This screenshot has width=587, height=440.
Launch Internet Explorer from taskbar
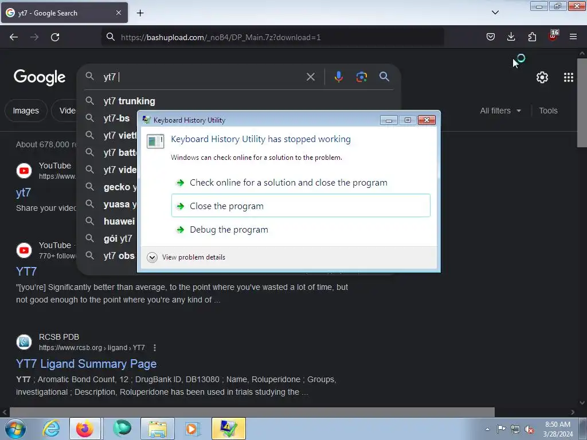point(51,429)
